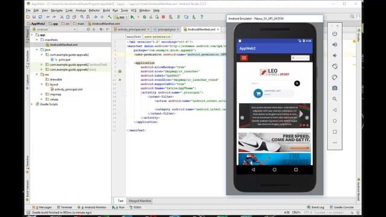Viewport: 386px width, 217px height.
Task: Expand the values folder arrow
Action: pos(42,99)
